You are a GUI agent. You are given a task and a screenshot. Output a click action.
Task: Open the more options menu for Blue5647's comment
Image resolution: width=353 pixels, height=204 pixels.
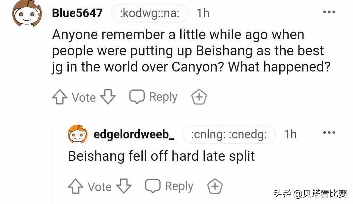click(x=329, y=12)
